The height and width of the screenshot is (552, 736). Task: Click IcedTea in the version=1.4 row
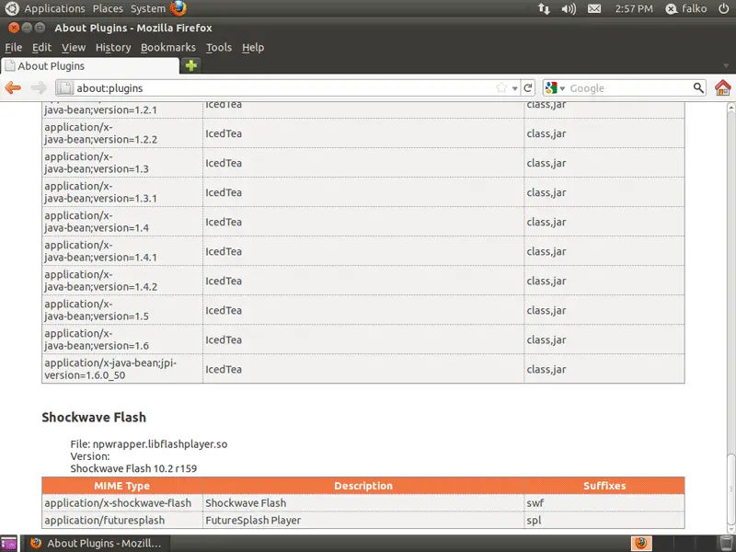(x=224, y=222)
